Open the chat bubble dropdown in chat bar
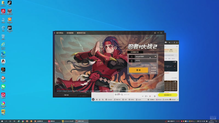This screenshot has height=123, width=219. click(x=146, y=96)
